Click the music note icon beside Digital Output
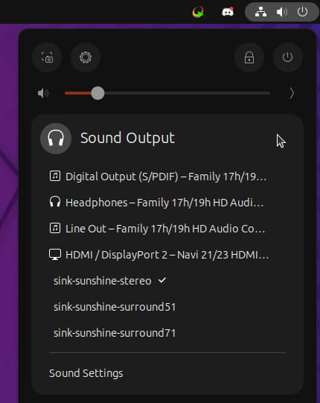Screen dimensions: 320x403 55,176
